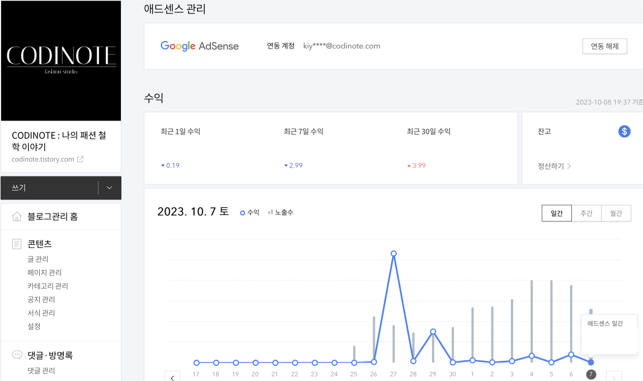This screenshot has width=643, height=381.
Task: Click the peak data point on October 27
Action: (x=393, y=253)
